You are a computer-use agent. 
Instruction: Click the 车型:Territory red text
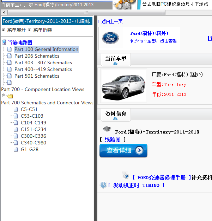click(169, 85)
